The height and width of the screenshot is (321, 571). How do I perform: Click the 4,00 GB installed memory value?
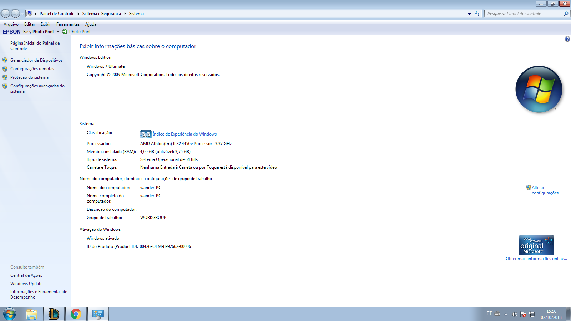(165, 152)
